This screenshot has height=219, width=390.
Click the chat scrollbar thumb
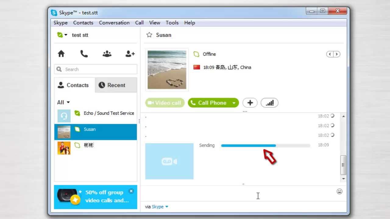[x=344, y=165]
